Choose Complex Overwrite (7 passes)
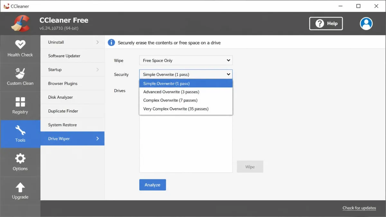The height and width of the screenshot is (217, 386). [186, 100]
